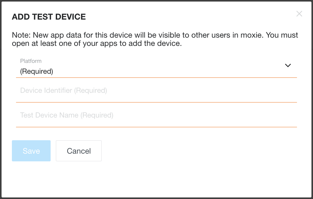
Task: Expand the Platform dropdown chevron
Action: (x=288, y=65)
